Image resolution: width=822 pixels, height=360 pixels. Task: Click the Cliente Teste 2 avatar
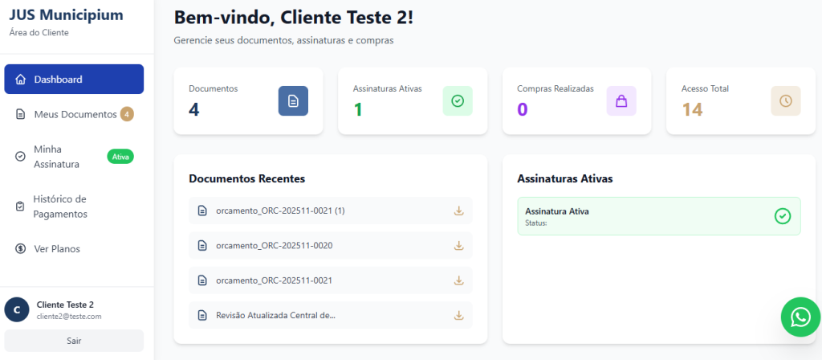click(17, 309)
